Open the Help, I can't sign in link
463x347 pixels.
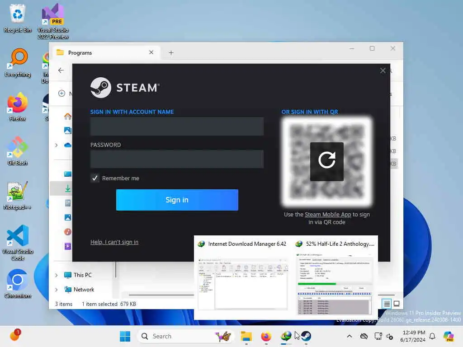[x=114, y=242]
